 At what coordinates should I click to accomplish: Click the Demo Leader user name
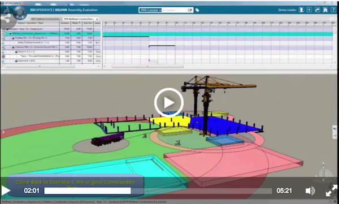(x=287, y=10)
